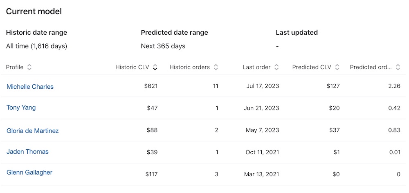Open Michelle Charles profile link
This screenshot has height=193, width=409.
(30, 87)
